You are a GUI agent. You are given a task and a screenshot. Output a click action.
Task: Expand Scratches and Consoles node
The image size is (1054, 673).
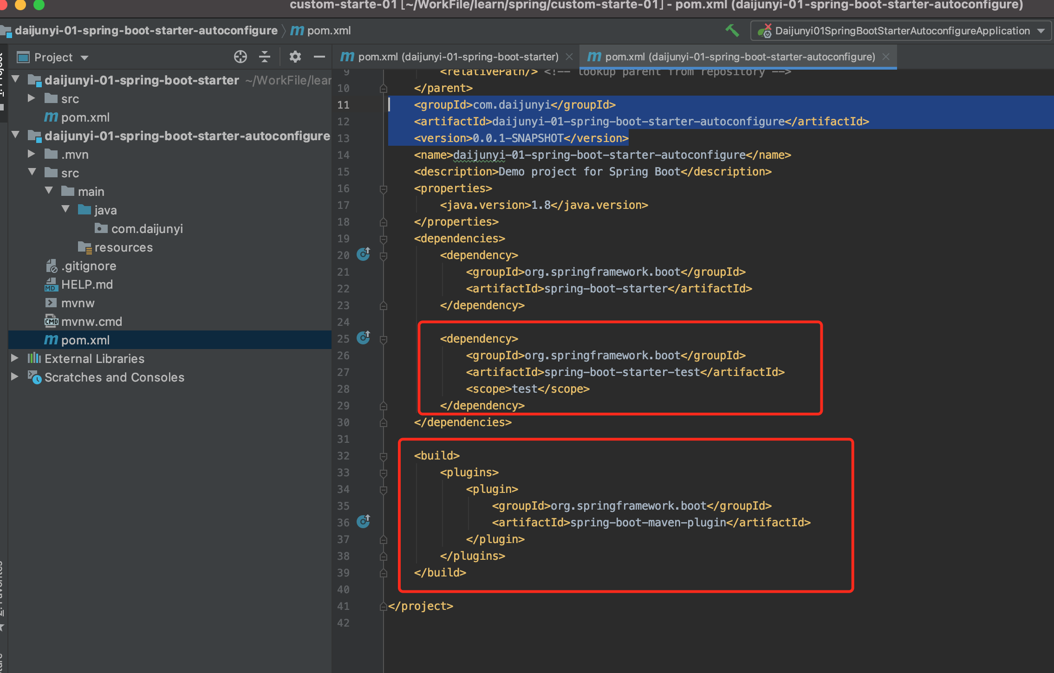[15, 377]
